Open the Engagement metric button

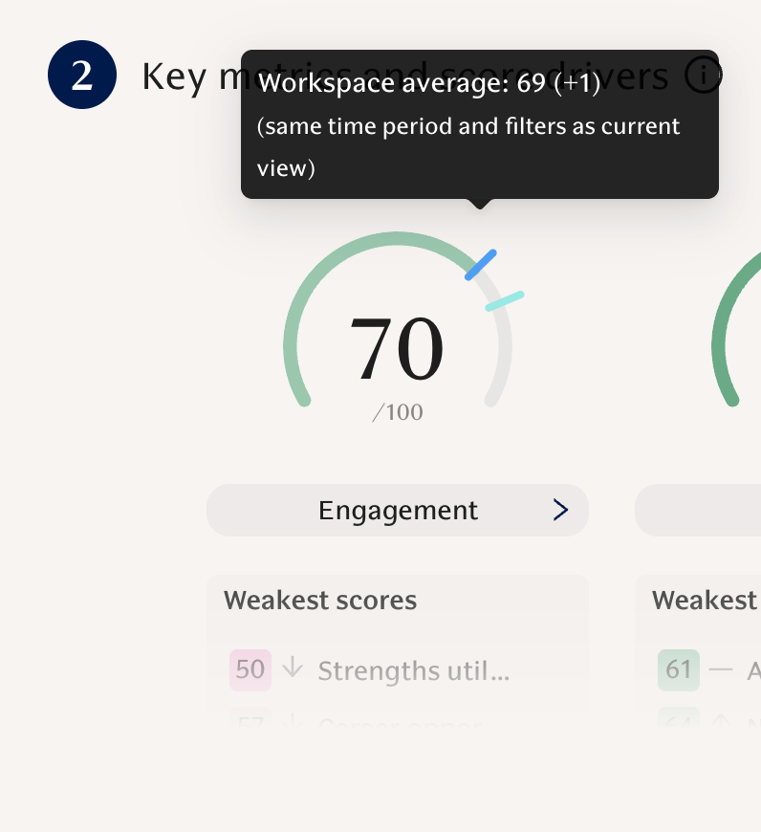(398, 511)
